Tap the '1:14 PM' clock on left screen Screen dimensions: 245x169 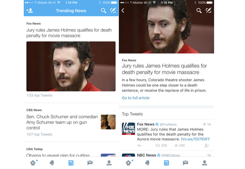point(71,3)
